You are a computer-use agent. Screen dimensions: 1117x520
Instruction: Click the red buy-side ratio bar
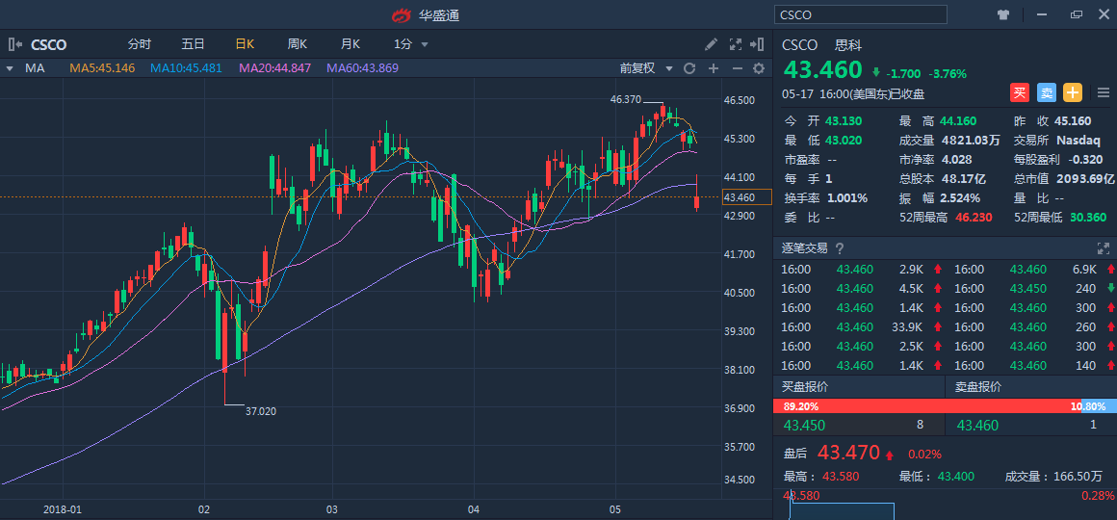[924, 406]
